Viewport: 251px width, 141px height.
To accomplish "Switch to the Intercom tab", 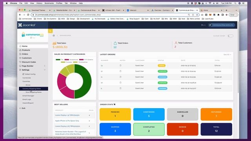I will pyautogui.click(x=137, y=10).
